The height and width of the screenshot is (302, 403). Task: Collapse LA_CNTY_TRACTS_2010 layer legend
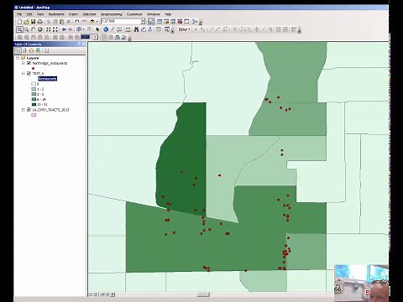click(x=24, y=110)
